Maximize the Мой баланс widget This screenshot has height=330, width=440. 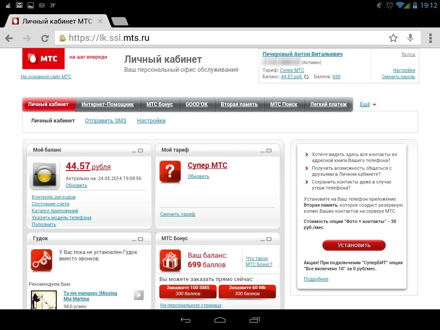(x=141, y=151)
